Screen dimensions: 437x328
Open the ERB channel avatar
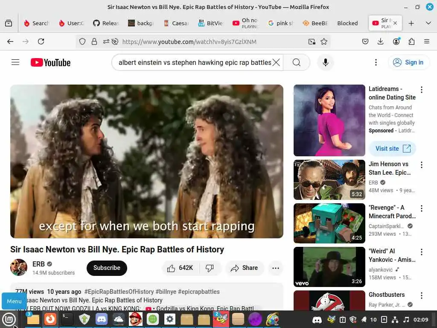[19, 267]
